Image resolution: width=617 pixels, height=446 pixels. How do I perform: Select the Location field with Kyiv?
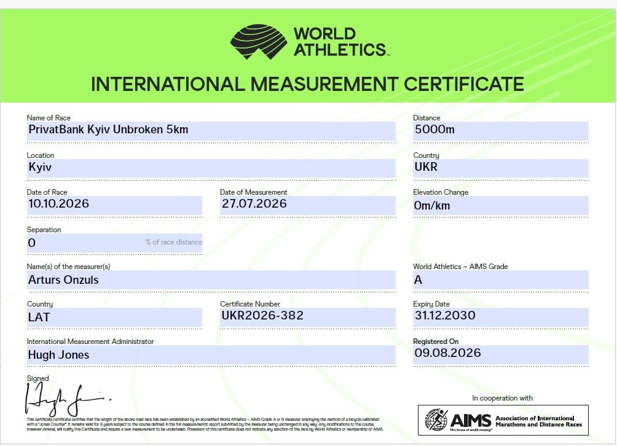211,168
